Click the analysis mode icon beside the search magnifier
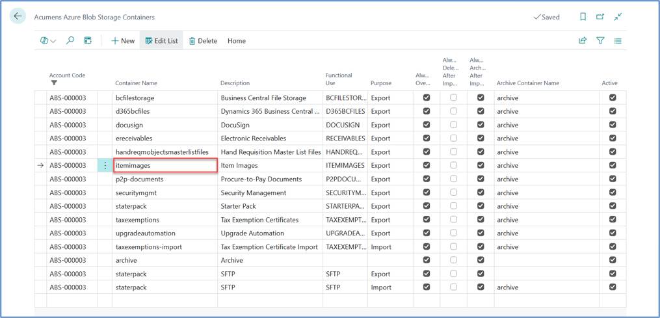 click(88, 40)
